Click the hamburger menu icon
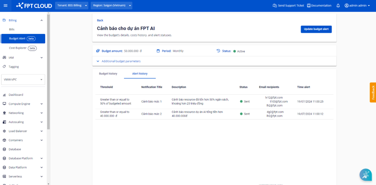The width and height of the screenshot is (376, 185). [x=5, y=6]
